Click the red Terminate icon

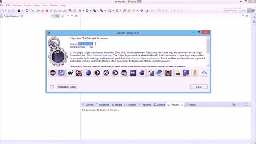(47, 10)
